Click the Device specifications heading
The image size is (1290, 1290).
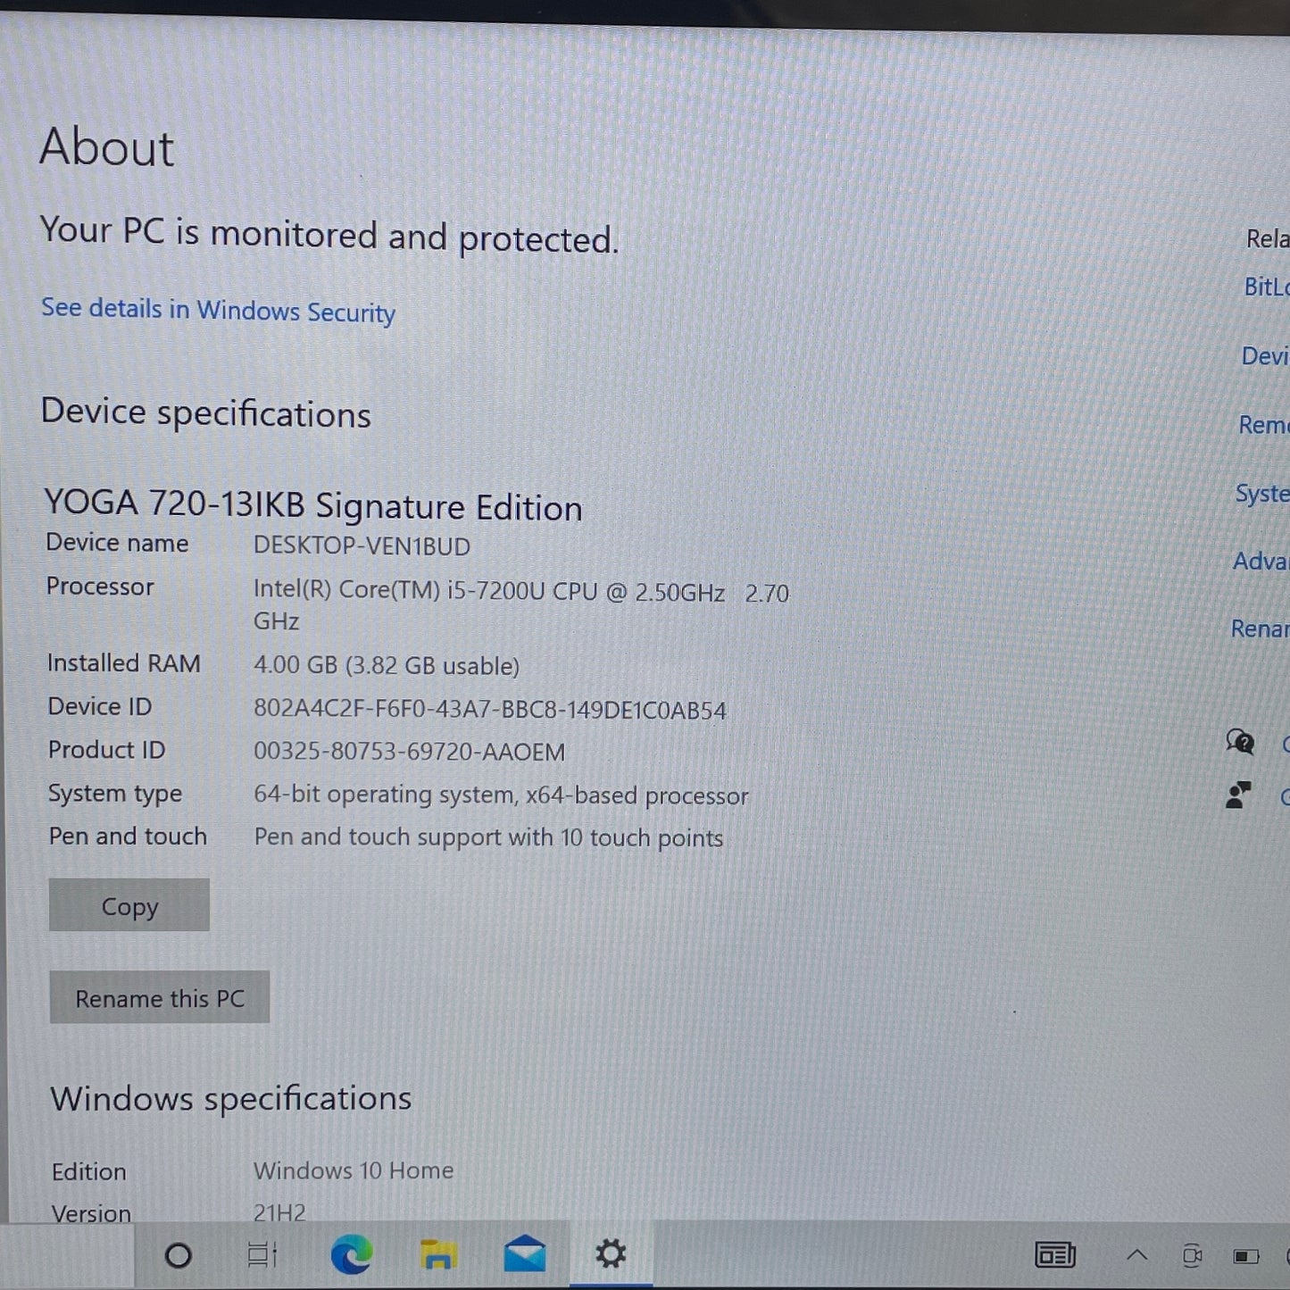(x=206, y=413)
